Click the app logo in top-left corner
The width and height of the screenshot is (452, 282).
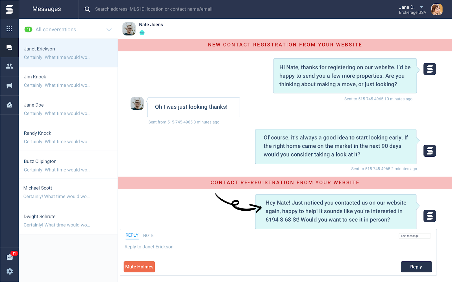coord(9,9)
